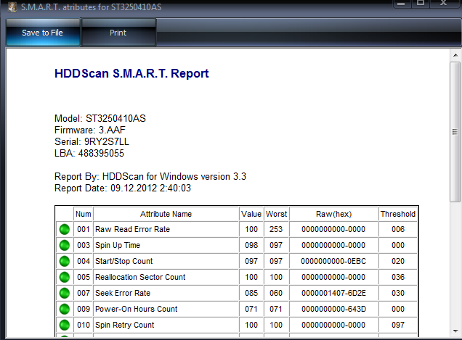Select Seek Error Rate attribute name
Viewport: 462px width, 340px height.
[x=123, y=293]
